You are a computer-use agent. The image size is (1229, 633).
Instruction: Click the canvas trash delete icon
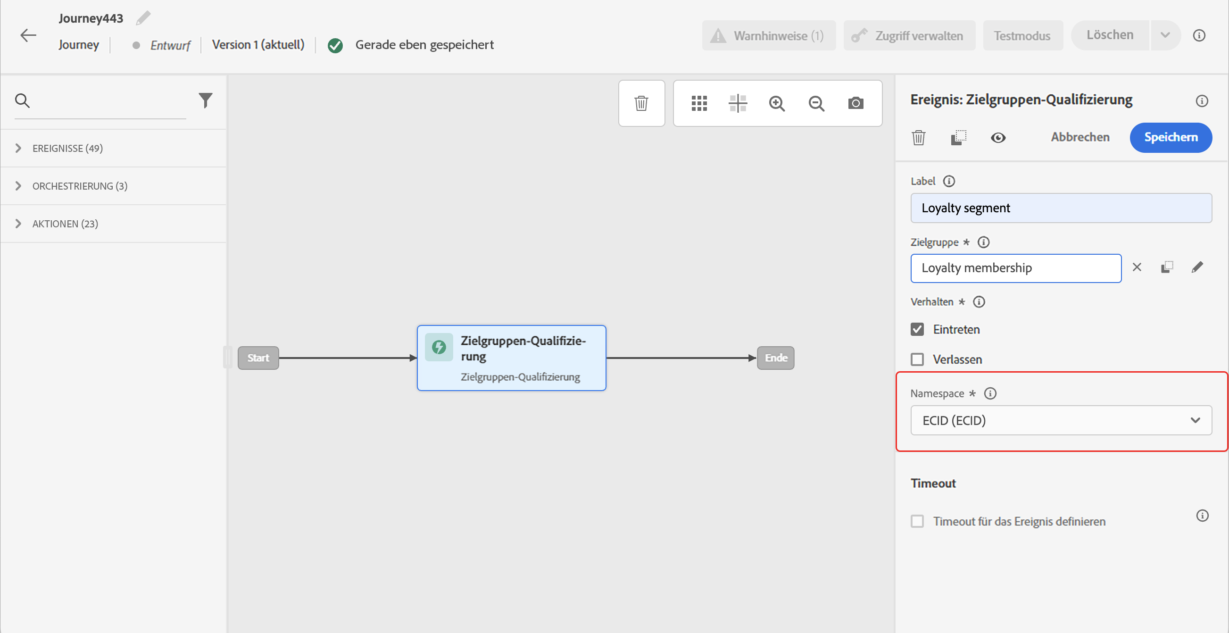tap(641, 103)
